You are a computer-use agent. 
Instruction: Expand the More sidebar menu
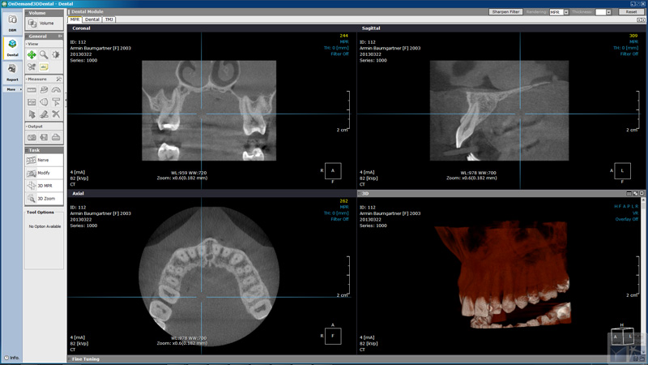click(12, 89)
